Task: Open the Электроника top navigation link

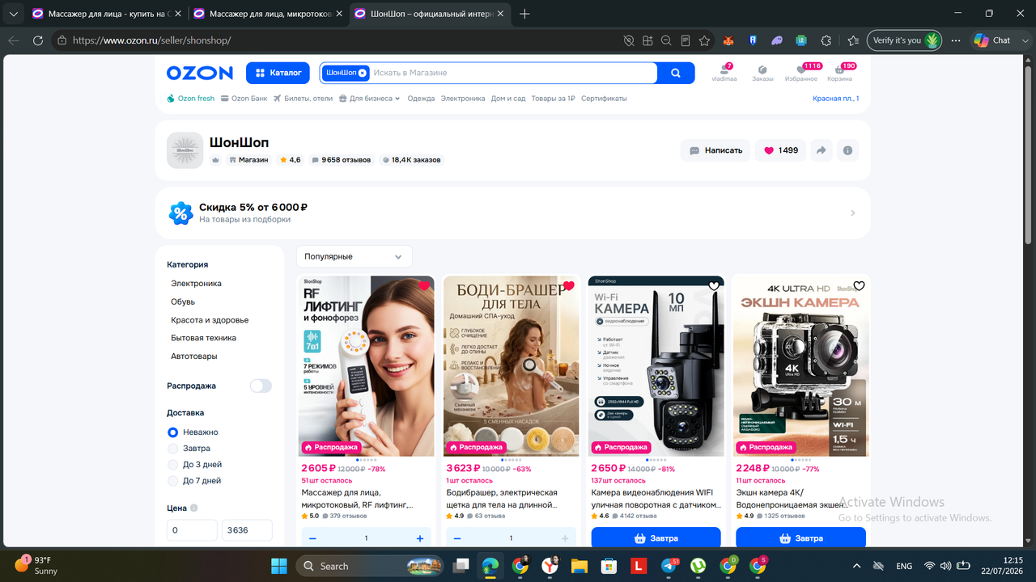Action: point(463,99)
